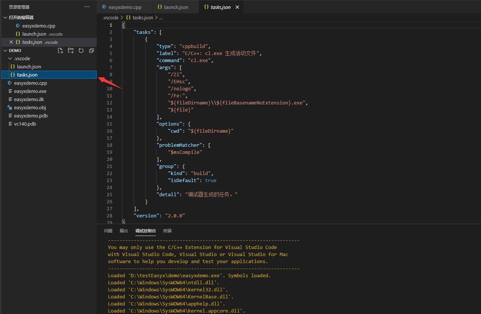This screenshot has height=314, width=481.
Task: Click line number 7 in the gutter
Action: click(x=110, y=67)
